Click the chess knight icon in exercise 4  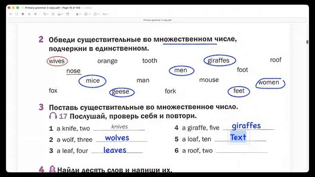52,169
